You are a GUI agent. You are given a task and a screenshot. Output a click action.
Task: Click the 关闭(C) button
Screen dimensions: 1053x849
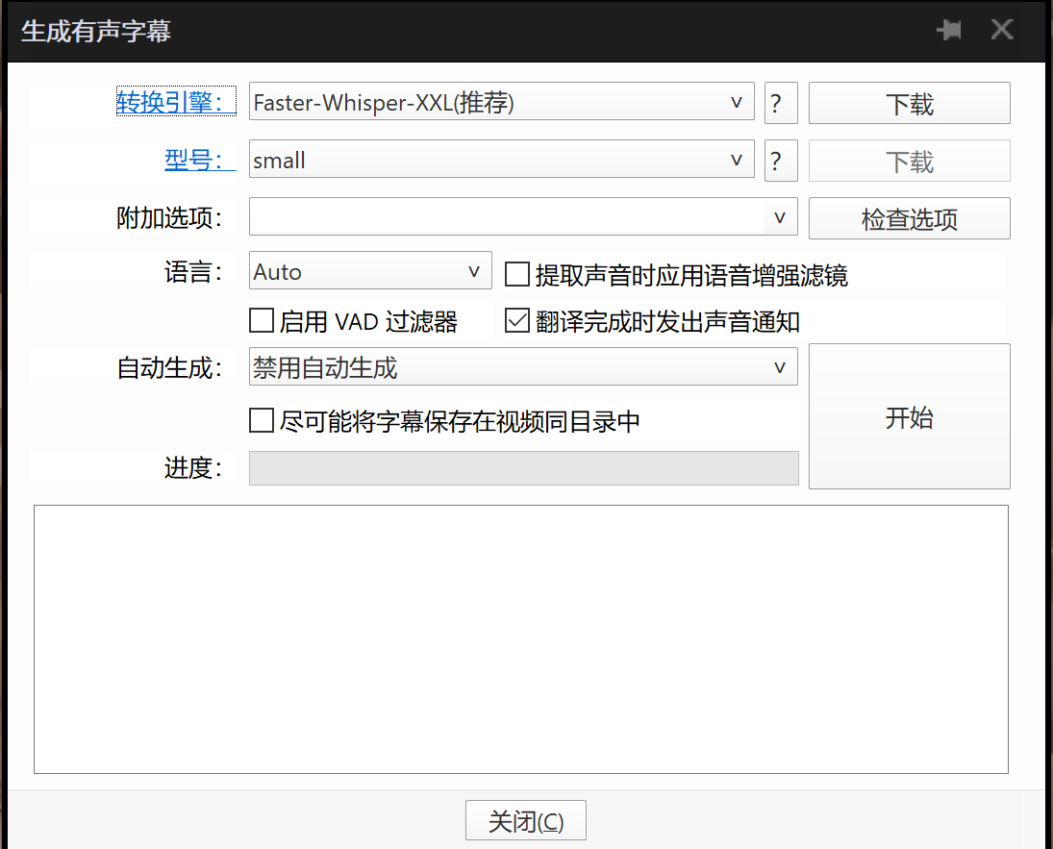[526, 820]
